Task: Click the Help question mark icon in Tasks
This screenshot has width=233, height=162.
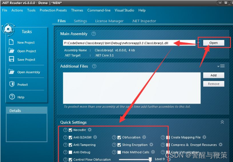Action: click(x=12, y=97)
